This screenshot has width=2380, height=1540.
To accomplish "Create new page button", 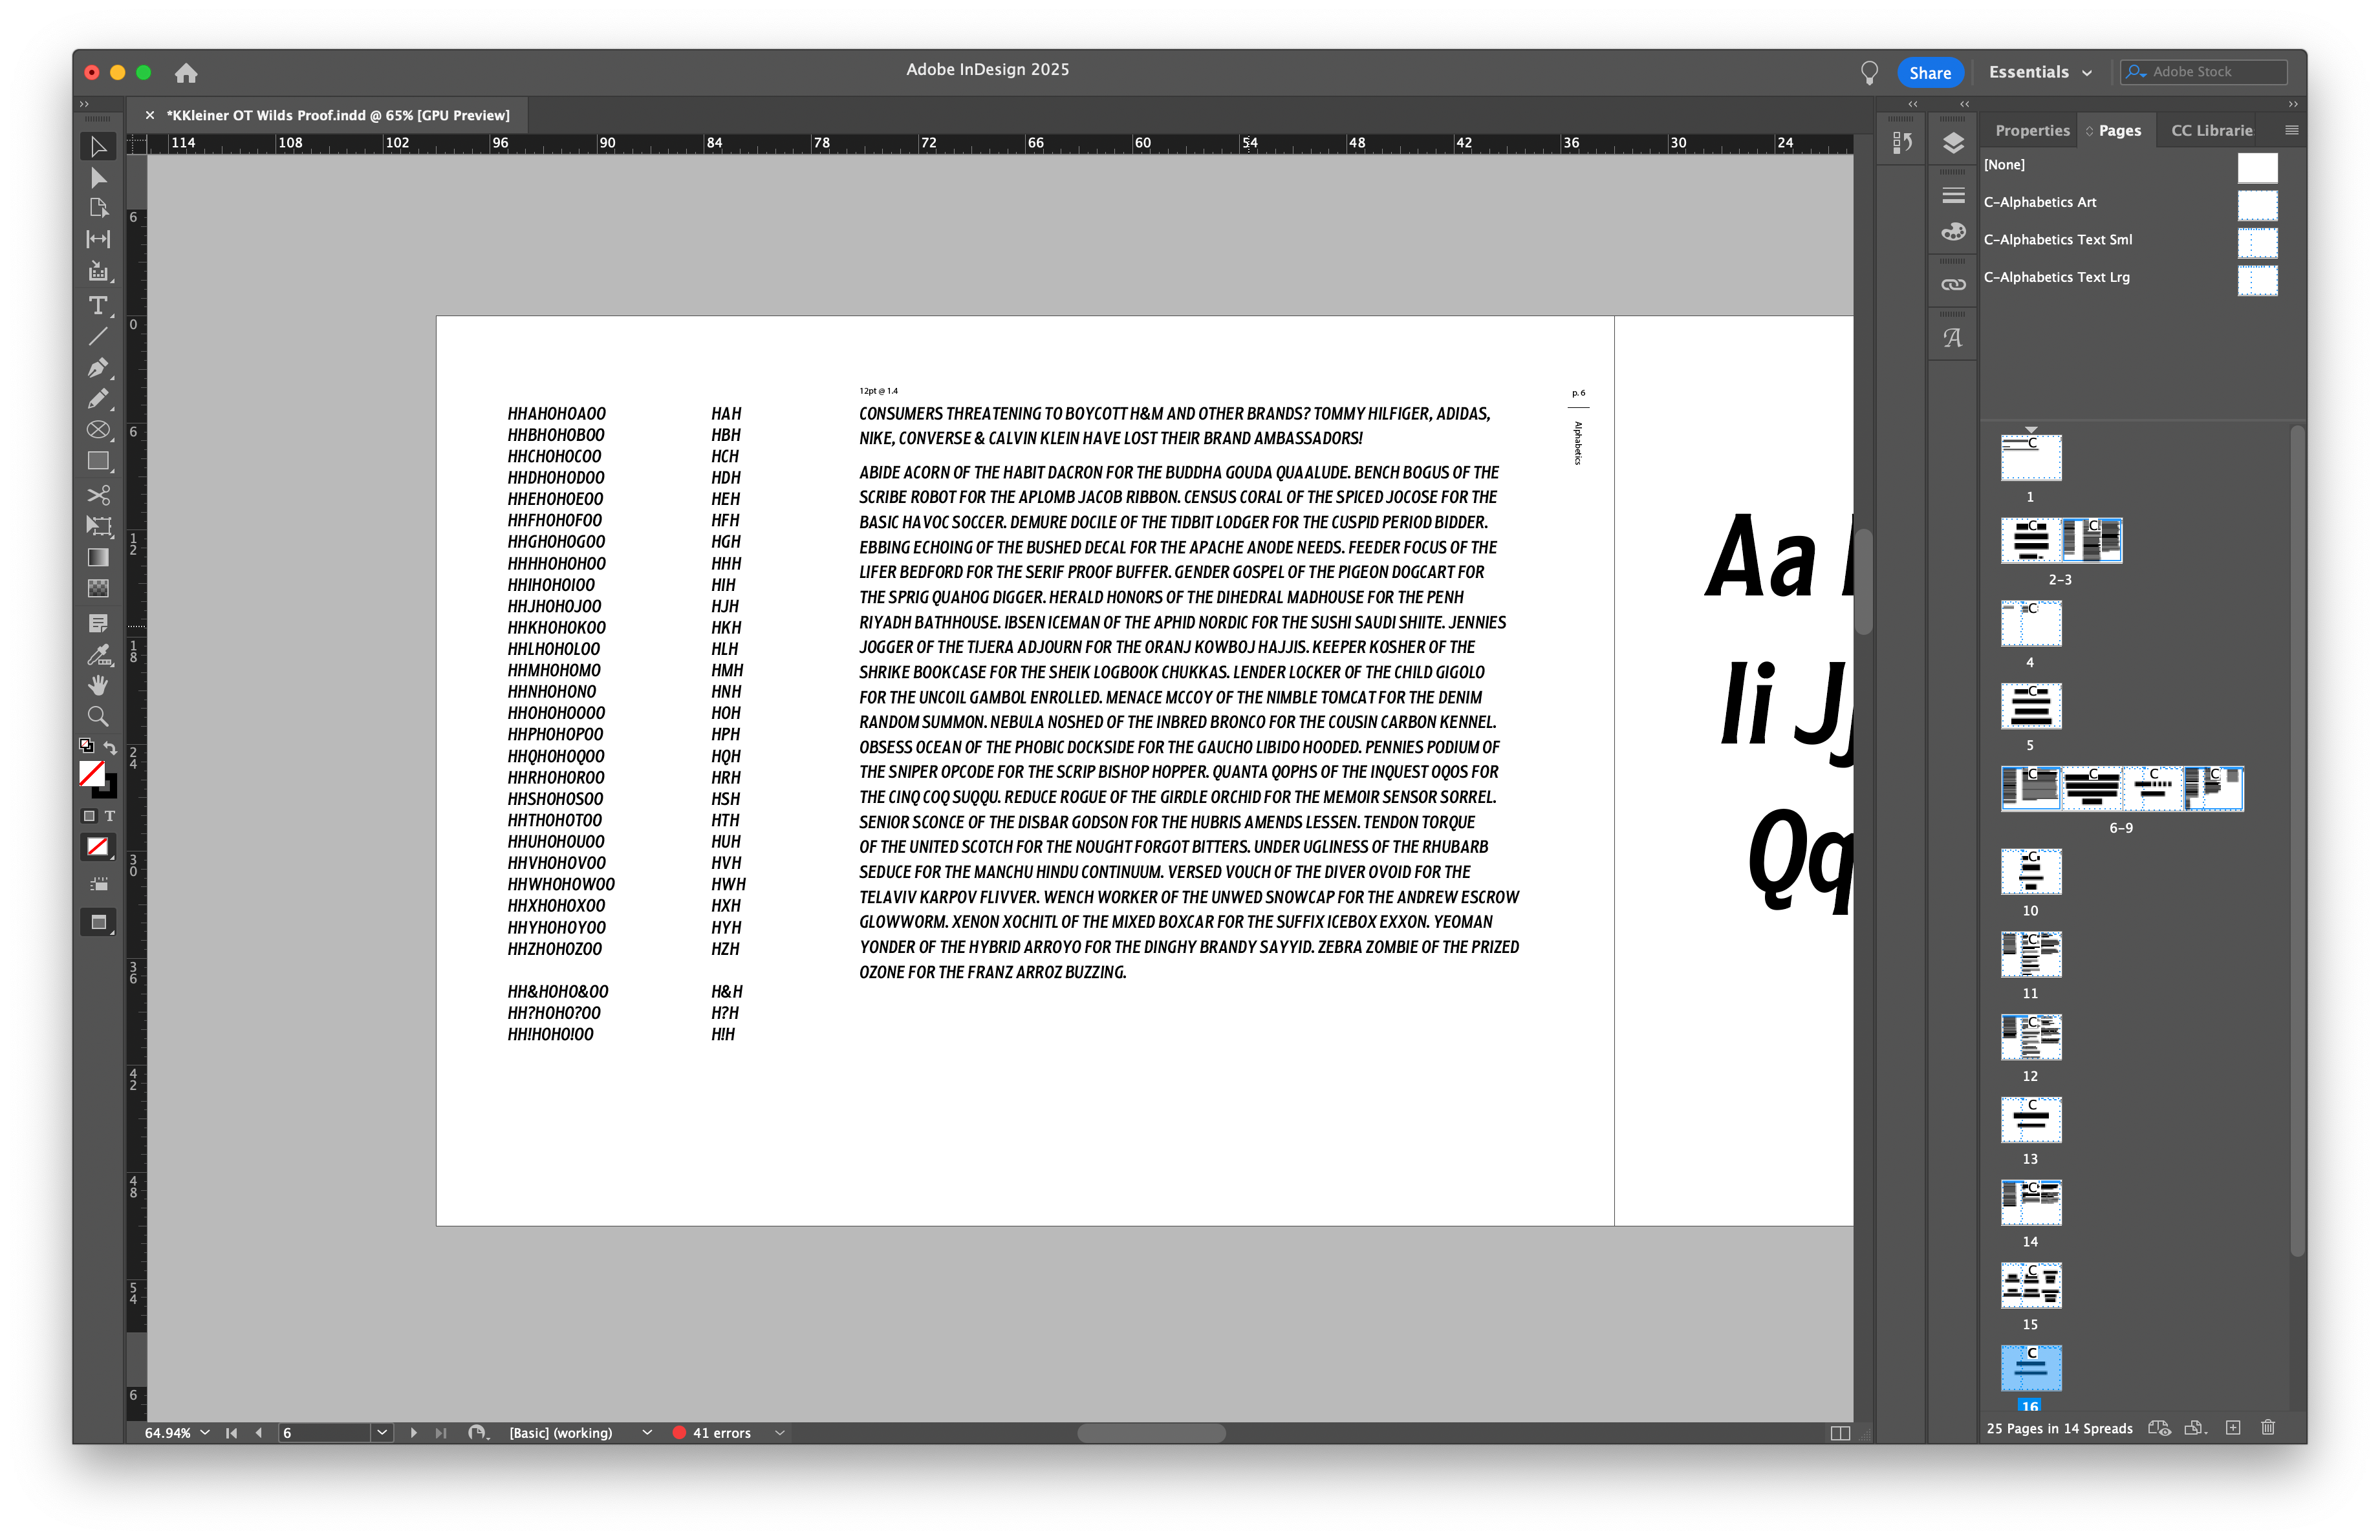I will (2233, 1427).
